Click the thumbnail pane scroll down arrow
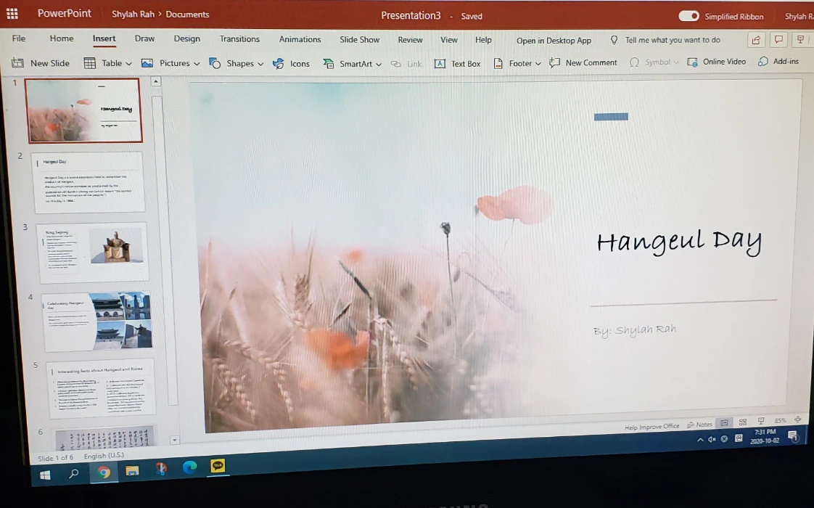The height and width of the screenshot is (508, 814). (174, 440)
